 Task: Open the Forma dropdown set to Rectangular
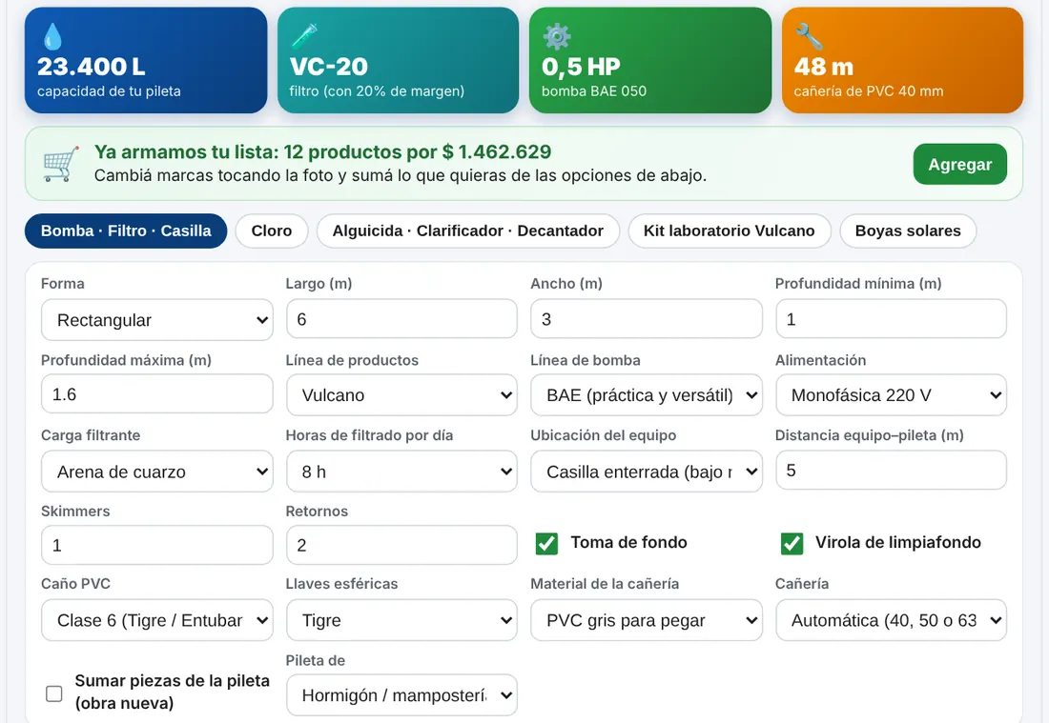coord(157,320)
